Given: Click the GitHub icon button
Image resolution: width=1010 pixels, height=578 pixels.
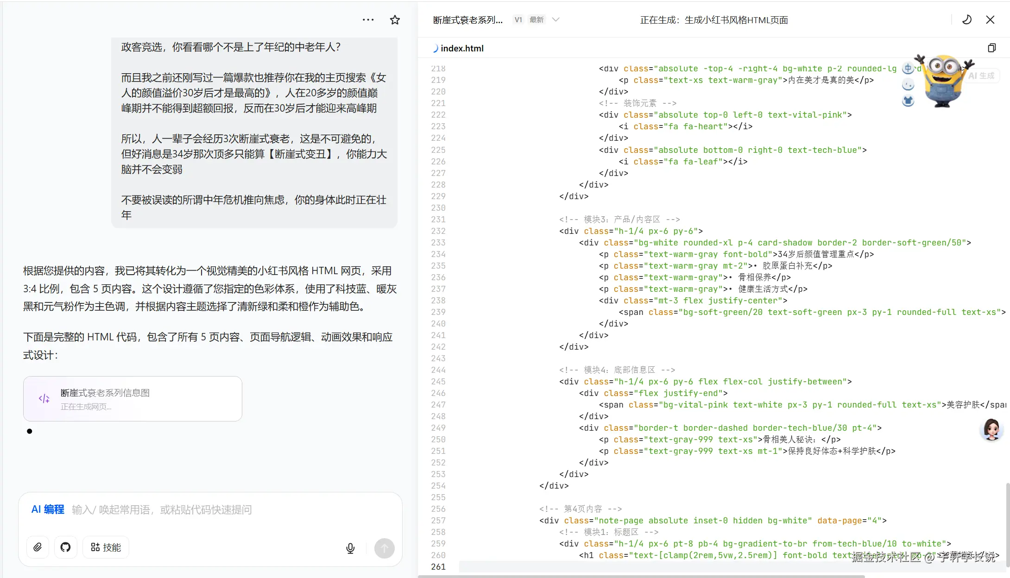Looking at the screenshot, I should (x=66, y=547).
